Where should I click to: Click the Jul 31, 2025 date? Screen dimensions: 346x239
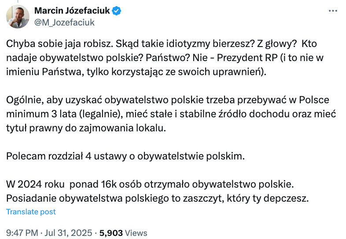tap(69, 233)
